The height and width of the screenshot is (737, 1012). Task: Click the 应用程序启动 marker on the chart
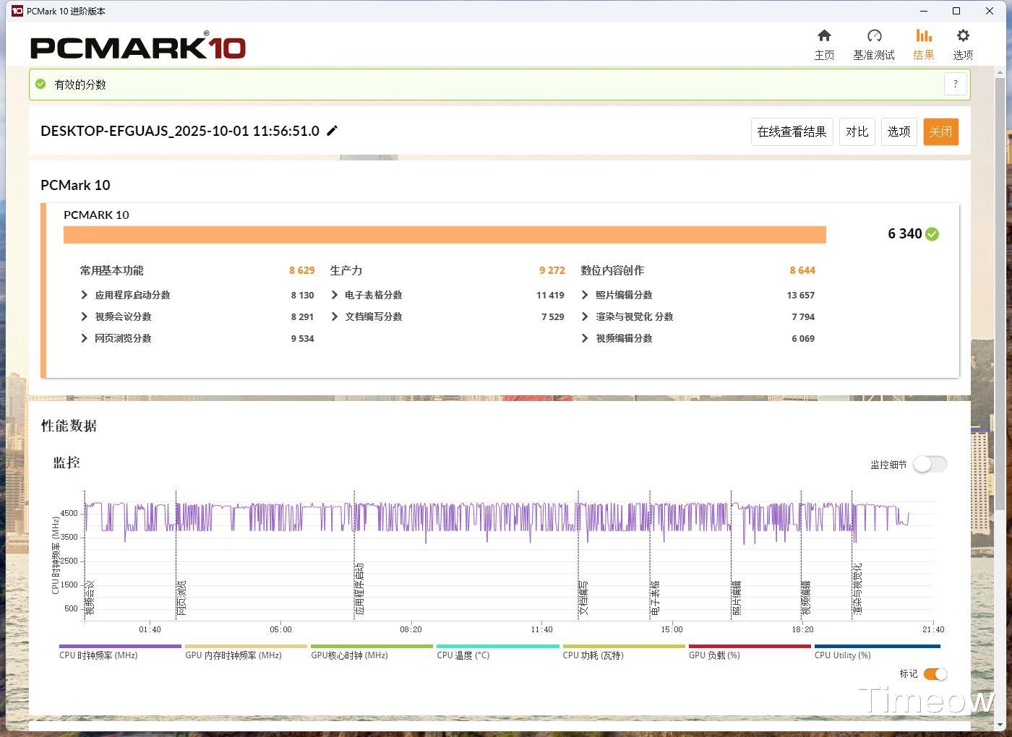tap(359, 589)
